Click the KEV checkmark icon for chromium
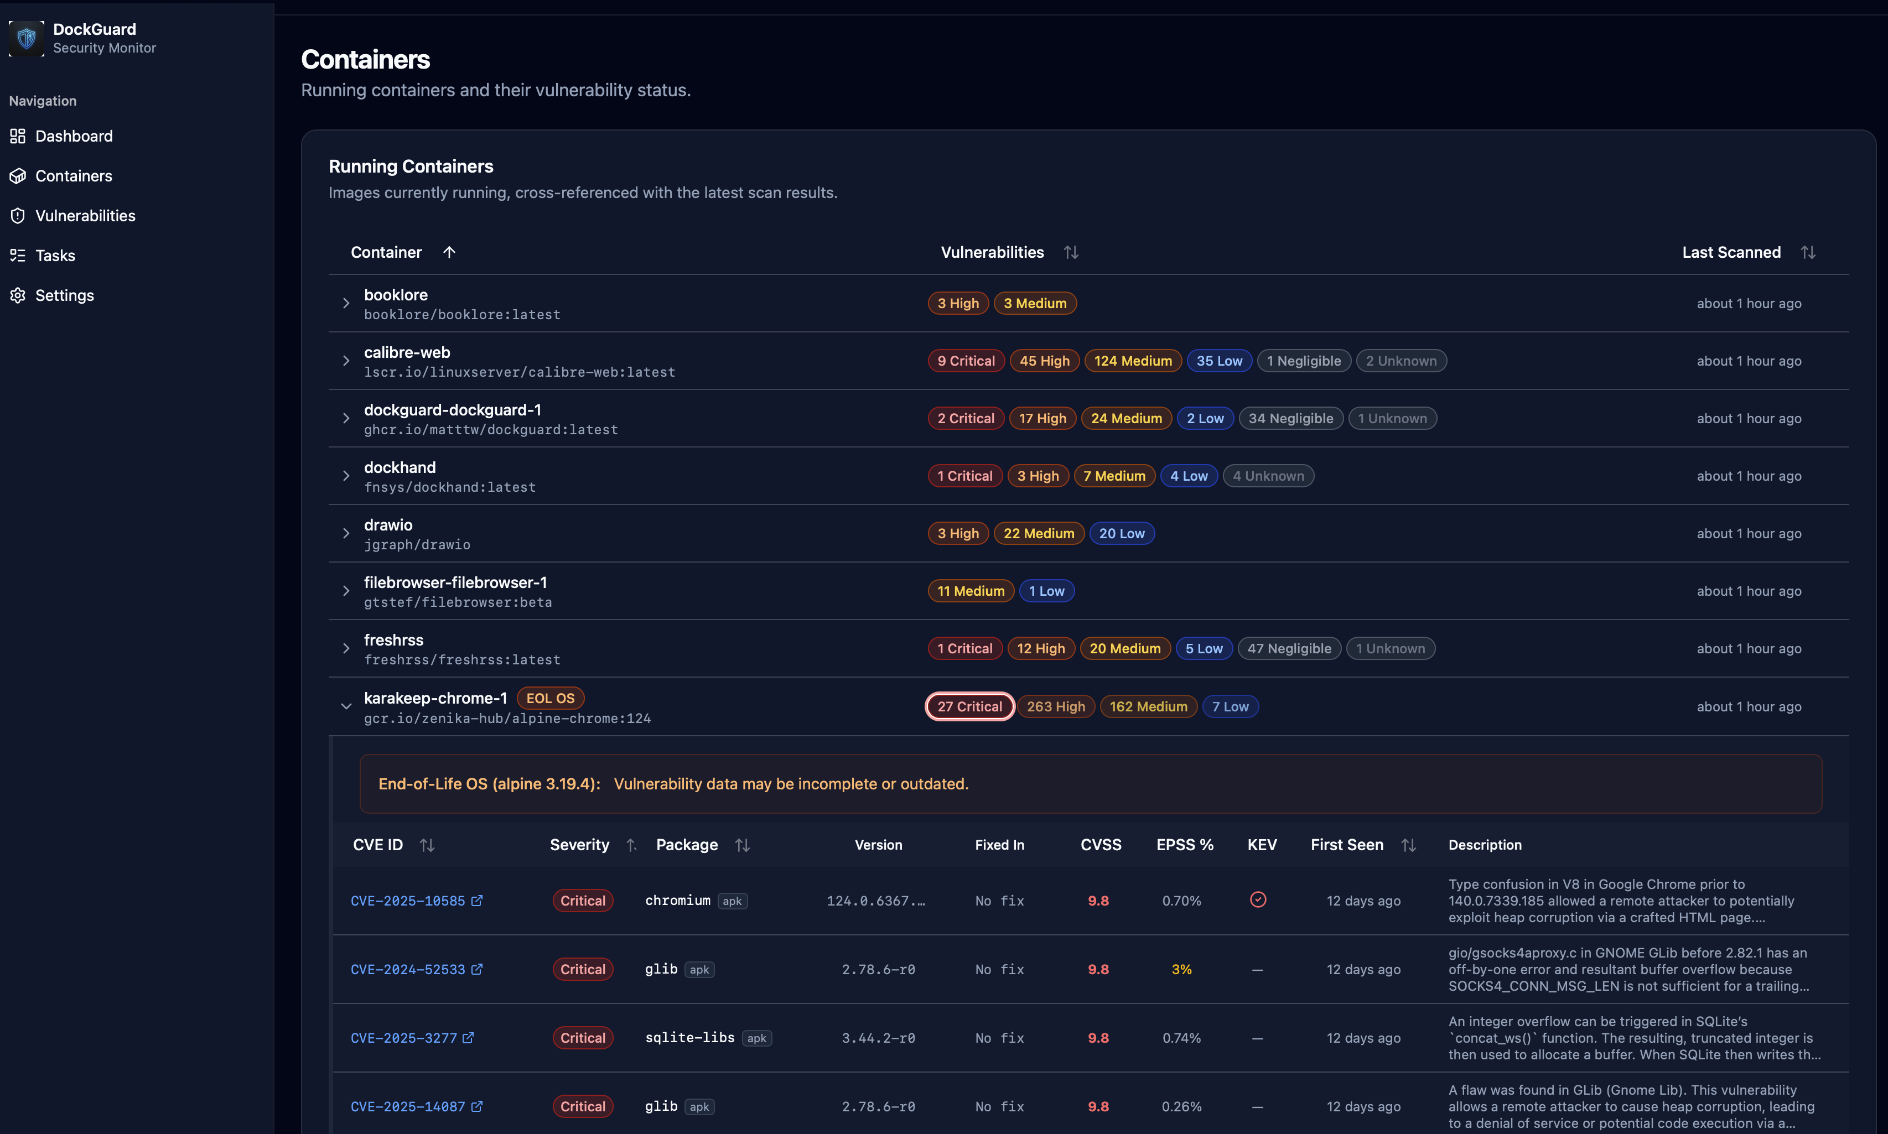This screenshot has width=1888, height=1134. 1257,899
